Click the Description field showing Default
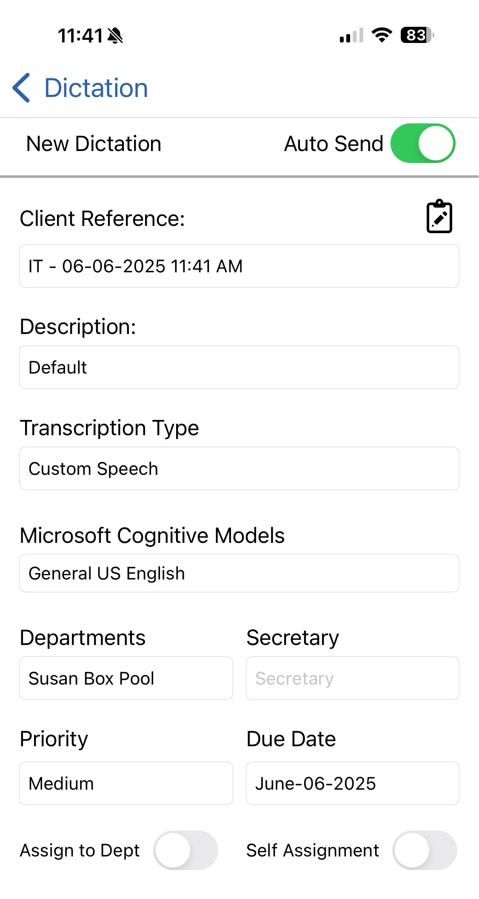This screenshot has height=899, width=479. tap(239, 367)
